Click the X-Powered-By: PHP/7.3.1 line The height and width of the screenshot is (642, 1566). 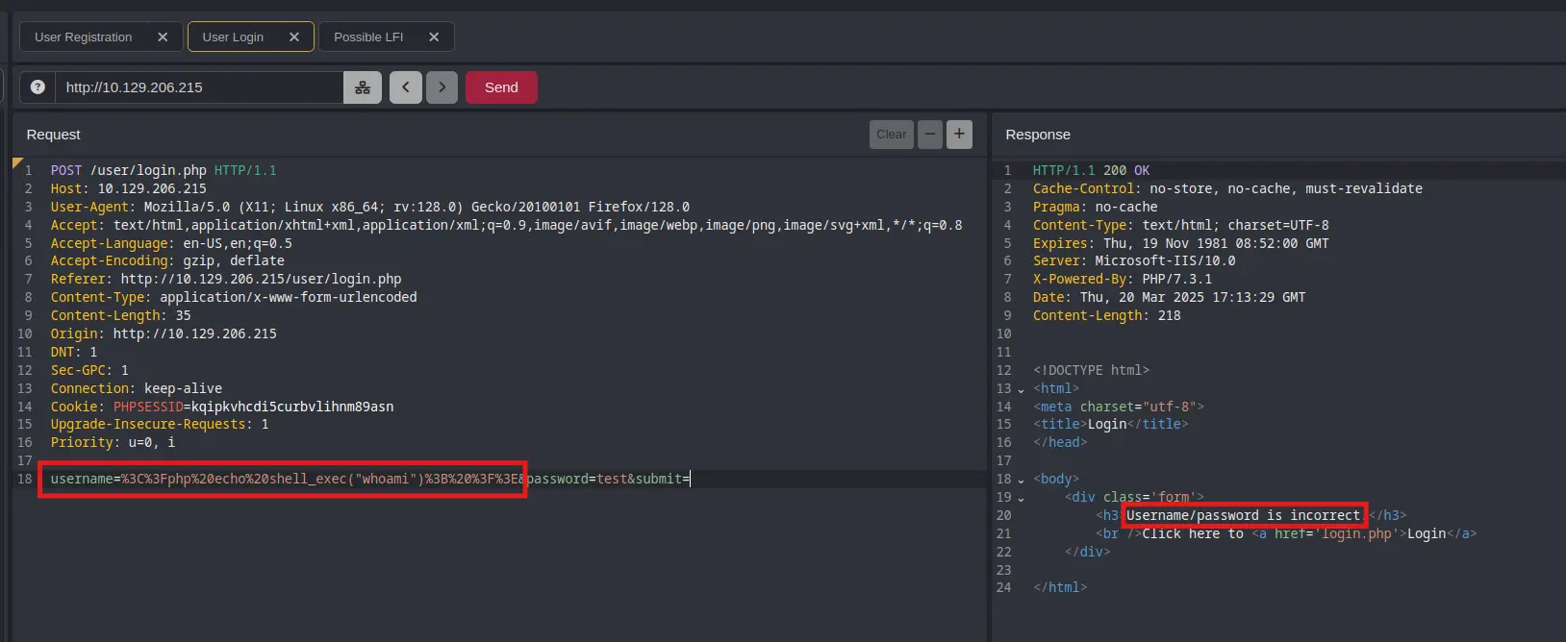tap(1123, 279)
